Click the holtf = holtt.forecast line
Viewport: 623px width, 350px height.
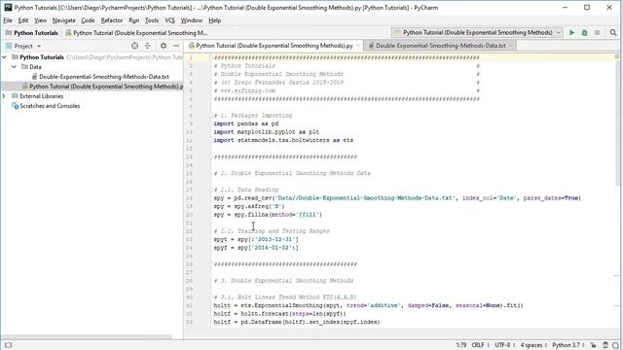(279, 314)
